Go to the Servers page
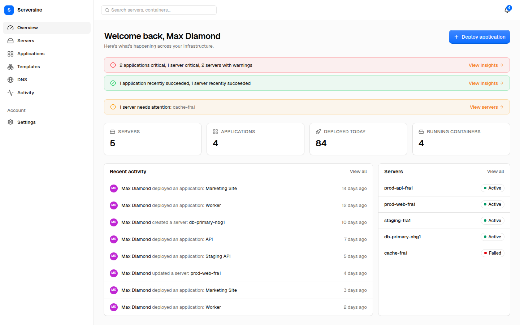The height and width of the screenshot is (325, 520). (x=47, y=41)
